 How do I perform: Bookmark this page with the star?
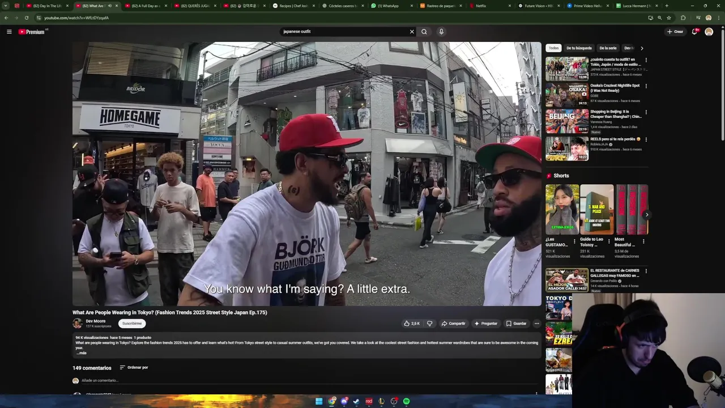point(669,18)
